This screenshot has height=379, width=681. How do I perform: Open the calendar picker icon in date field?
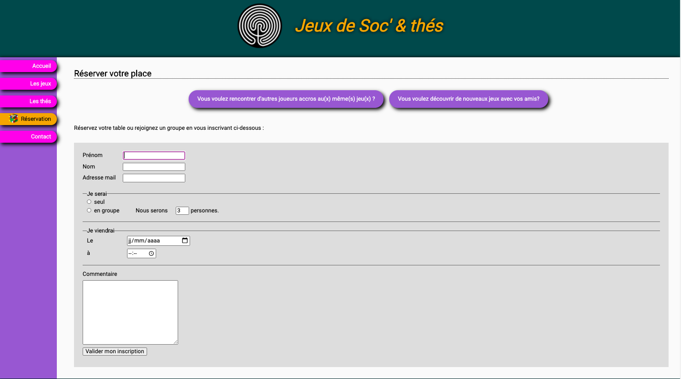pyautogui.click(x=185, y=241)
